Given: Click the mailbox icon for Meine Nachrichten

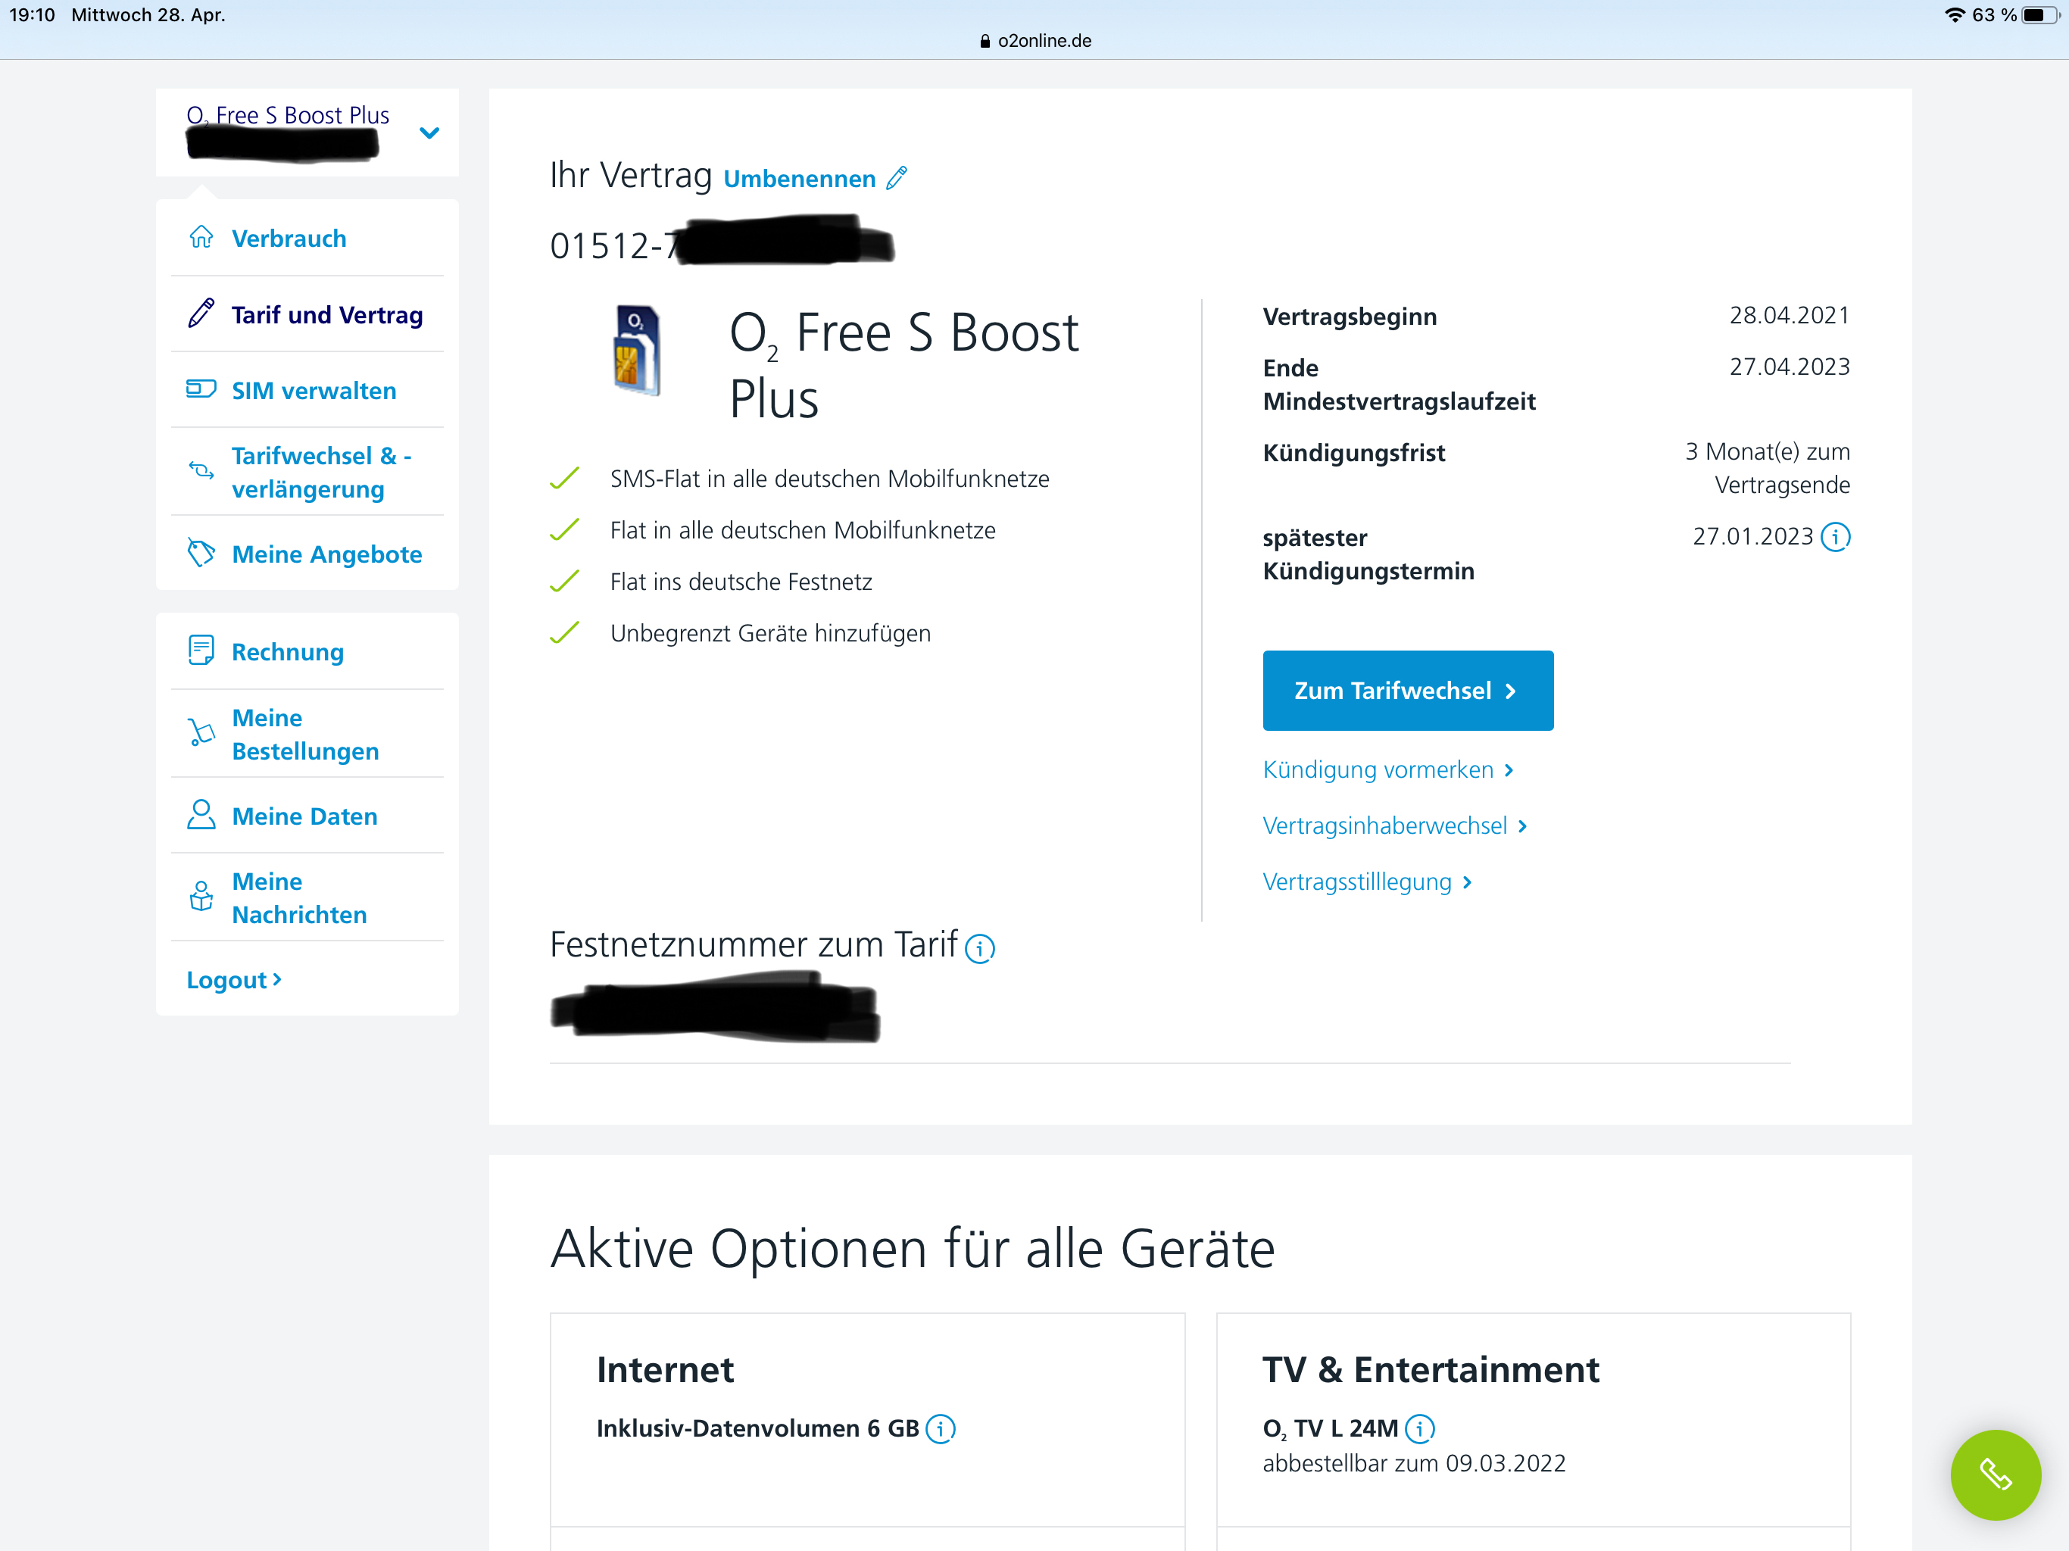Looking at the screenshot, I should 201,896.
